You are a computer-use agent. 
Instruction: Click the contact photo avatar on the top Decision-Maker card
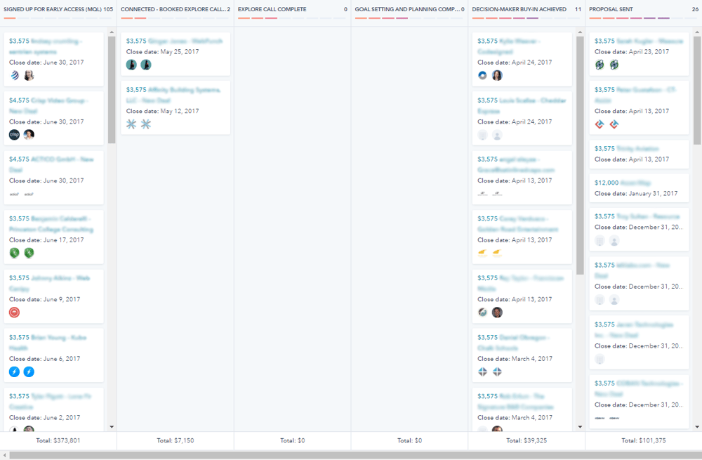(x=497, y=75)
